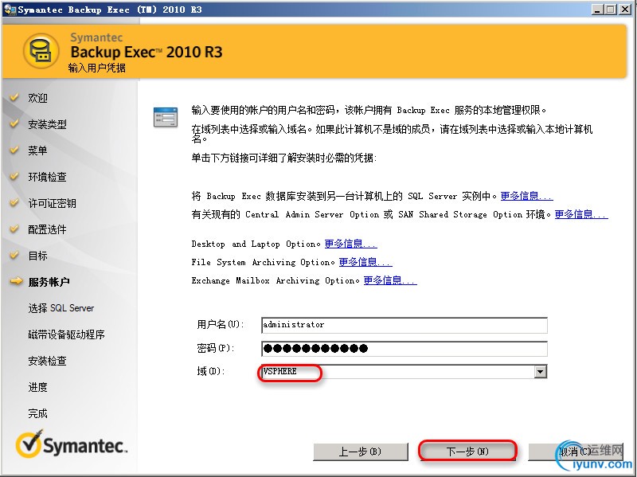Click the checkmark next to 目标
The height and width of the screenshot is (477, 637).
pos(14,255)
